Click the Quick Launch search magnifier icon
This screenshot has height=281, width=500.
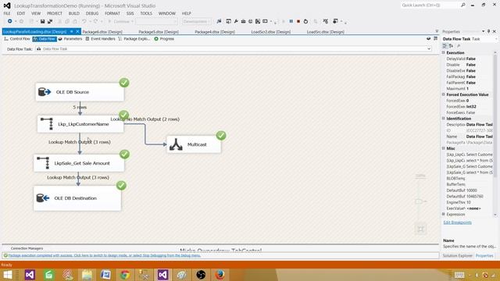click(463, 5)
